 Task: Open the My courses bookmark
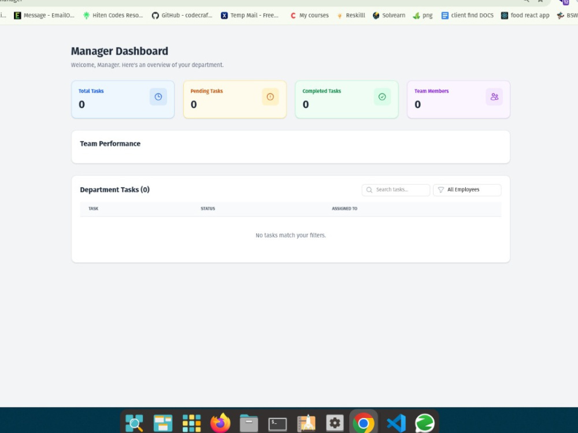coord(309,16)
